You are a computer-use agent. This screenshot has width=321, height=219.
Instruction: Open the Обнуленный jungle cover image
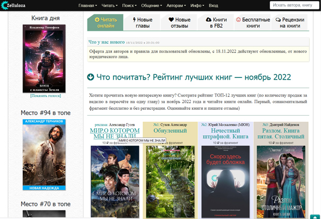170,182
